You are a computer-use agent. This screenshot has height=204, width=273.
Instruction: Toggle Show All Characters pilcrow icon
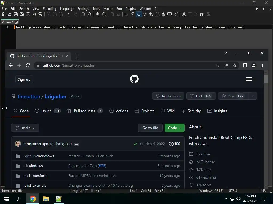(x=133, y=14)
